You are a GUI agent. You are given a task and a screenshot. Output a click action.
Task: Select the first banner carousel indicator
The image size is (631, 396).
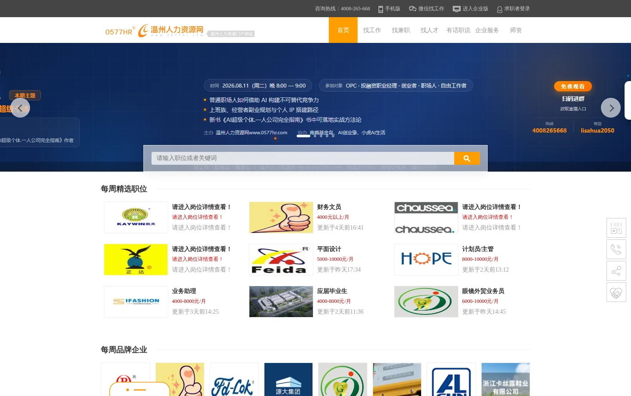pos(303,136)
